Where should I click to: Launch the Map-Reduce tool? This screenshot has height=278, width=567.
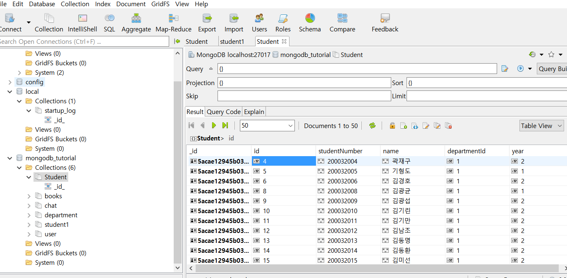click(173, 22)
